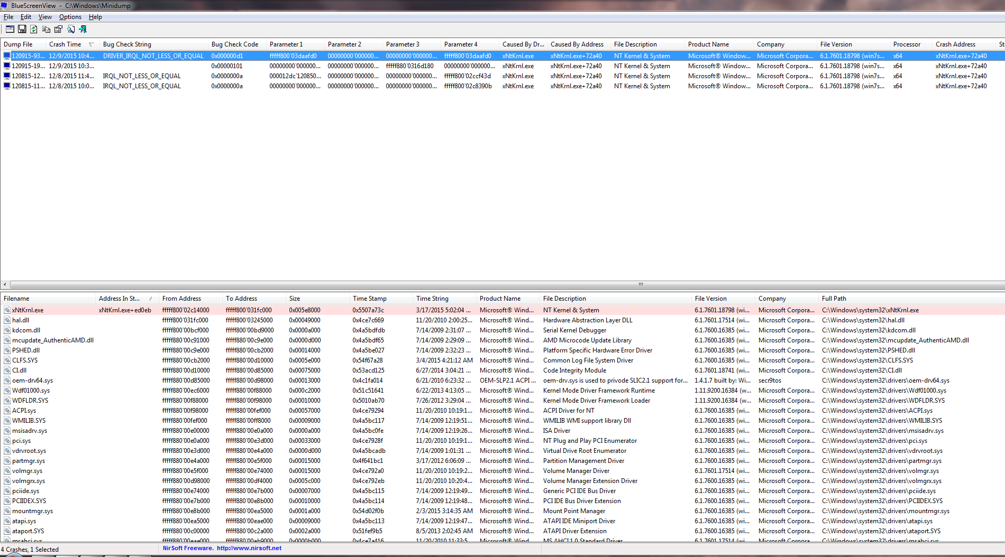Select the xNtKrnl.exe driver file icon
This screenshot has height=557, width=1005.
click(7, 310)
